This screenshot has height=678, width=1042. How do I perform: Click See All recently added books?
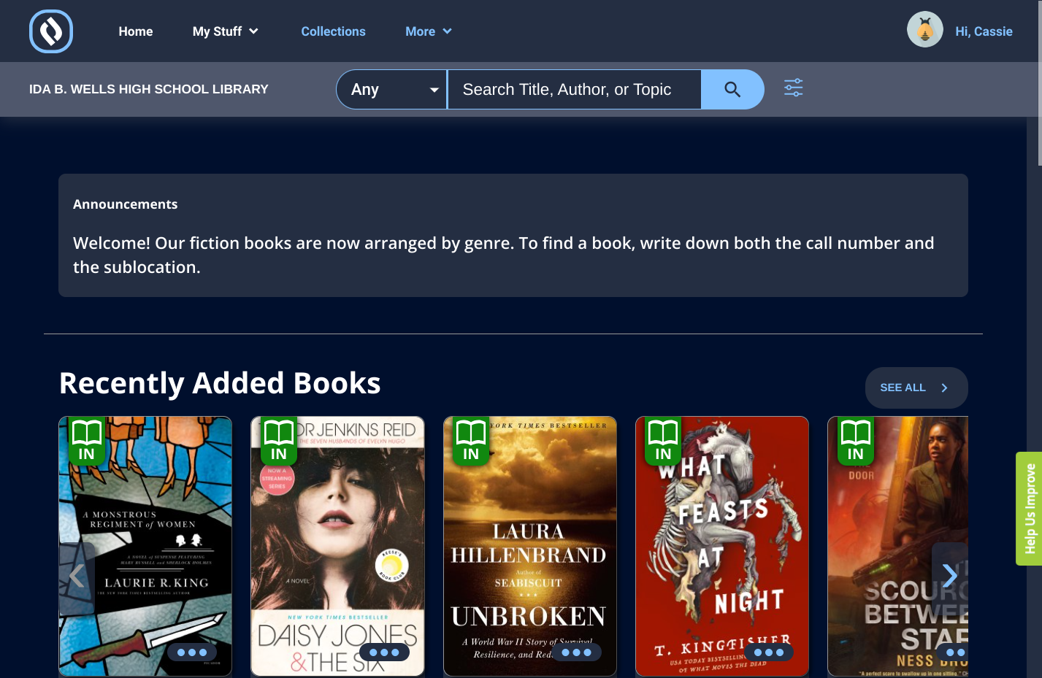click(x=916, y=388)
